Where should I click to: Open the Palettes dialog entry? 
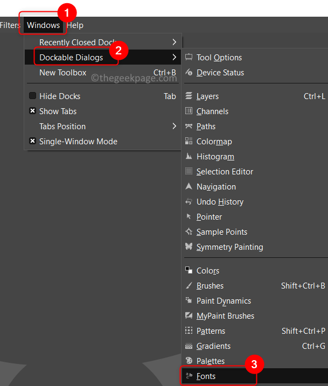click(255, 361)
